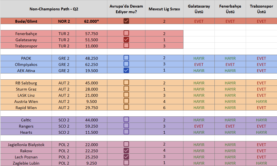
Task: Check the Hearts row checkbox
Action: pyautogui.click(x=126, y=132)
